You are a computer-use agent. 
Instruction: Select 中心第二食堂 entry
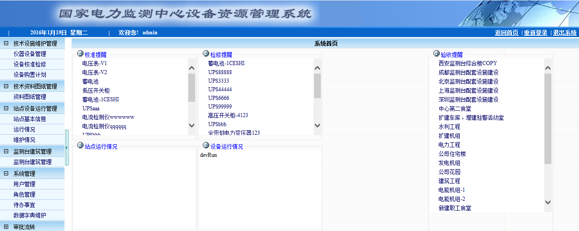[x=455, y=108]
